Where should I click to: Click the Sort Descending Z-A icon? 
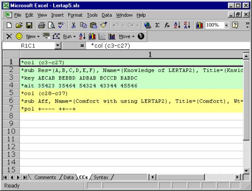(187, 25)
